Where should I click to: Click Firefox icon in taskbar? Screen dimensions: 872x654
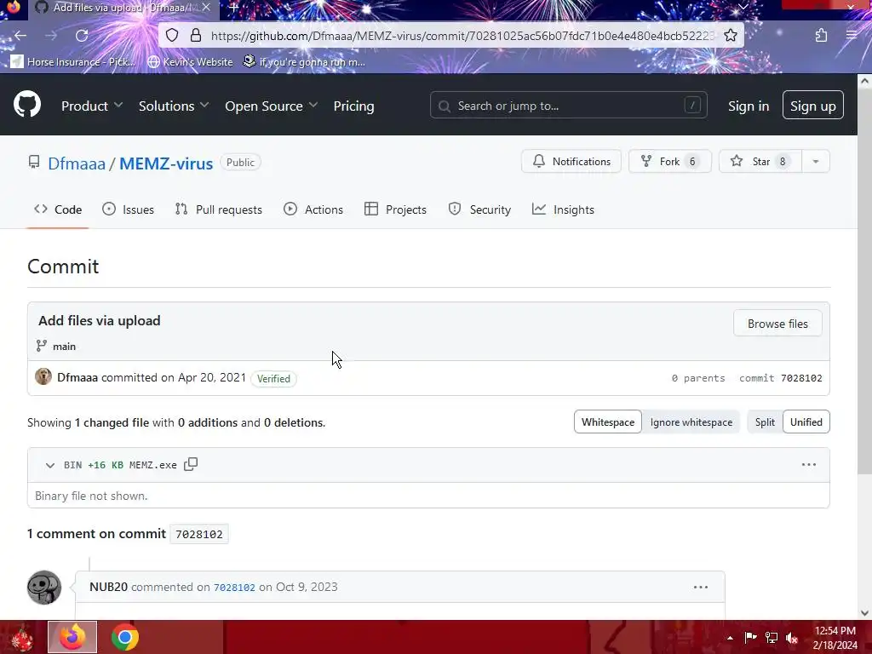(x=72, y=637)
